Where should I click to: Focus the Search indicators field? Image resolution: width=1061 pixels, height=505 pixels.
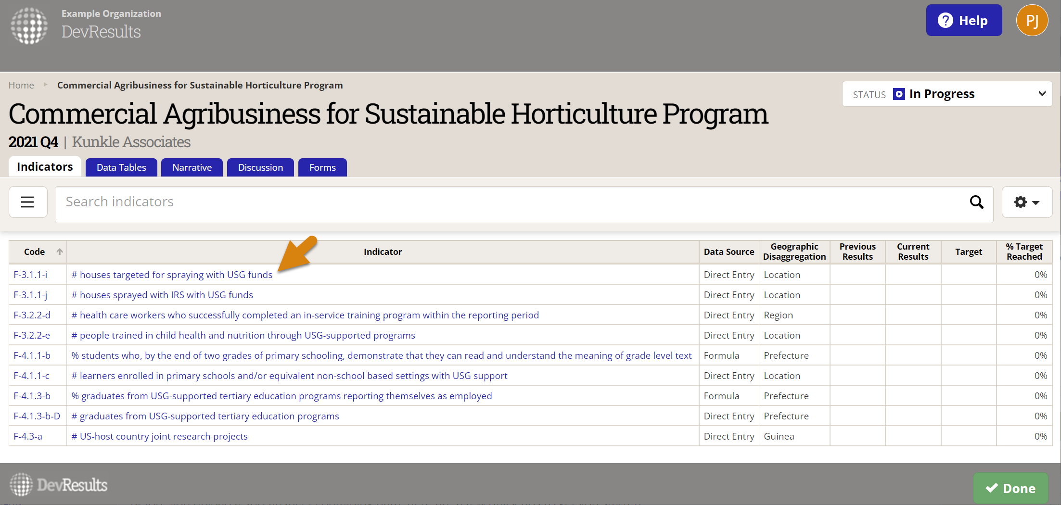510,202
